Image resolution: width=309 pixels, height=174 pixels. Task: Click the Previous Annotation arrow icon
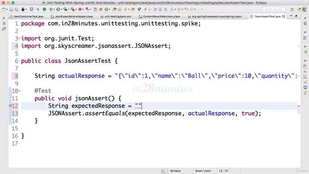point(179,9)
